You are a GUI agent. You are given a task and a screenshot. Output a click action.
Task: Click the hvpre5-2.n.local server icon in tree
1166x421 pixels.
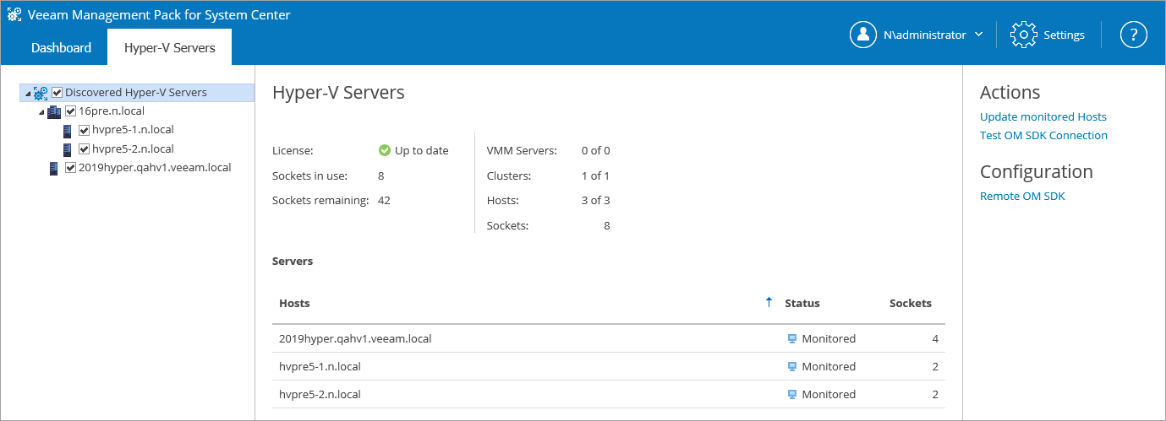point(67,149)
